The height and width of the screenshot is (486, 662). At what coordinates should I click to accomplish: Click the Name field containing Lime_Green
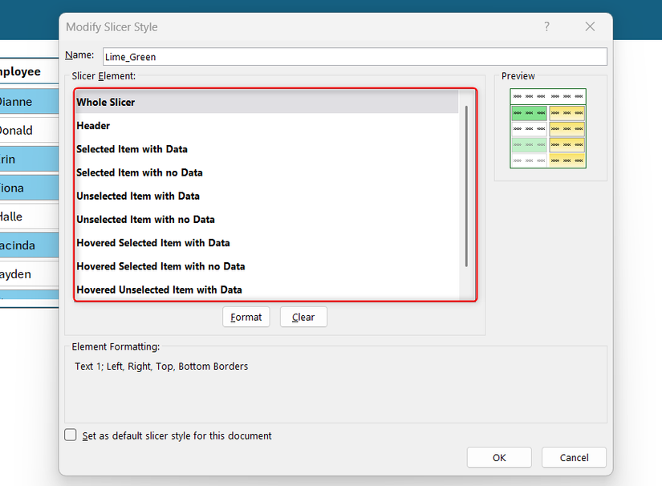pyautogui.click(x=353, y=56)
